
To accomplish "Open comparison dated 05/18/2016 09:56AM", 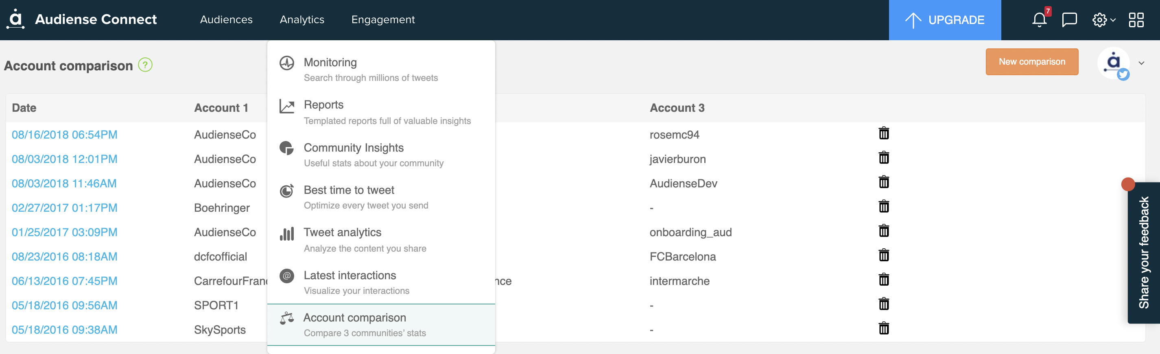I will coord(64,305).
